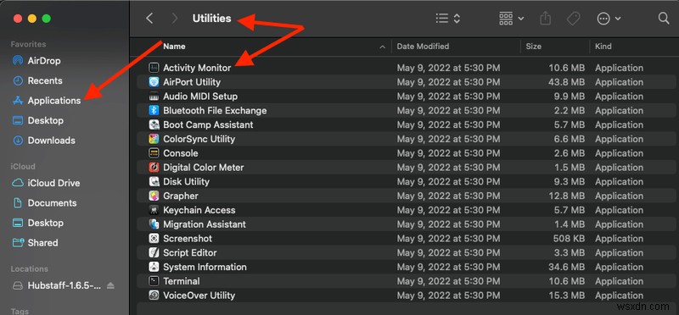Toggle sort direction arrow in Name column
Screen dimensions: 679x315
pyautogui.click(x=383, y=47)
